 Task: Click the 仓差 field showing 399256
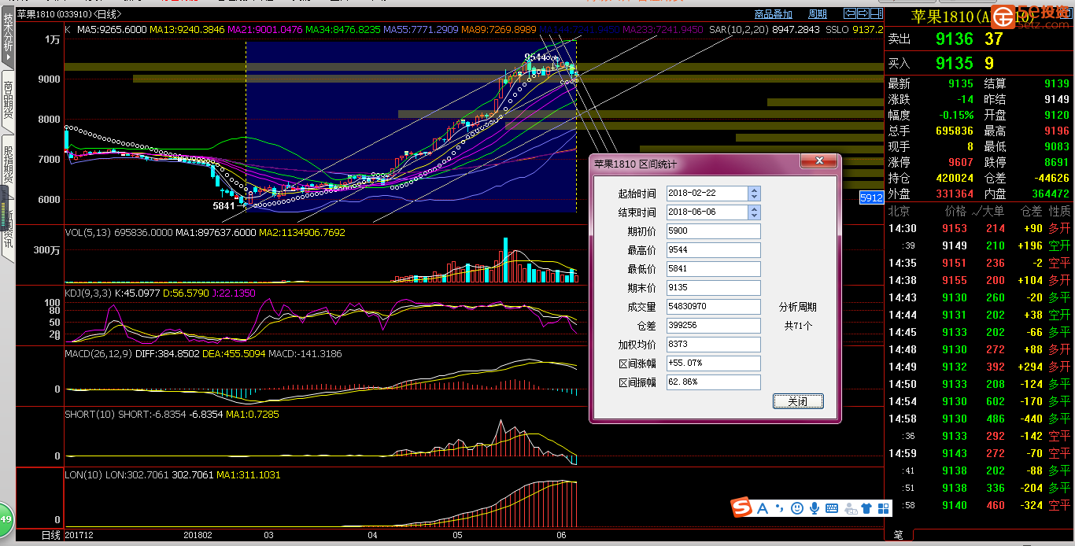coord(714,326)
